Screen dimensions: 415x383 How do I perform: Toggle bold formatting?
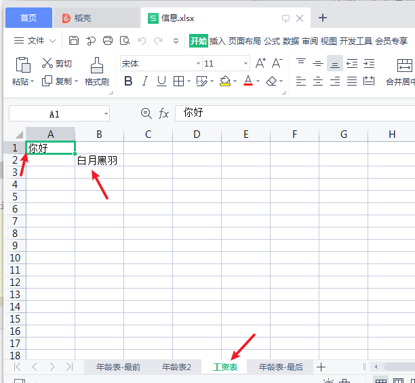pyautogui.click(x=128, y=81)
